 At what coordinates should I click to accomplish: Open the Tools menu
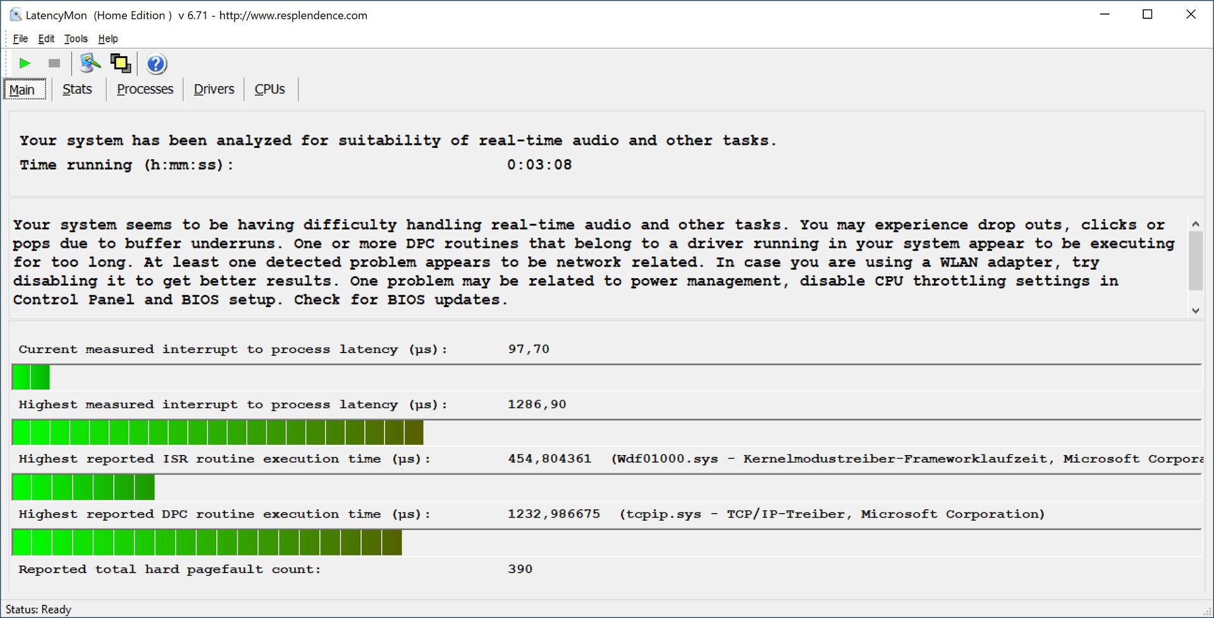click(76, 39)
